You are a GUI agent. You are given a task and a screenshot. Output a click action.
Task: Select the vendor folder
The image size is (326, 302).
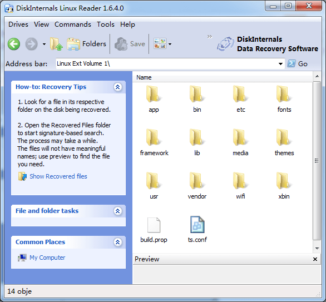(197, 186)
